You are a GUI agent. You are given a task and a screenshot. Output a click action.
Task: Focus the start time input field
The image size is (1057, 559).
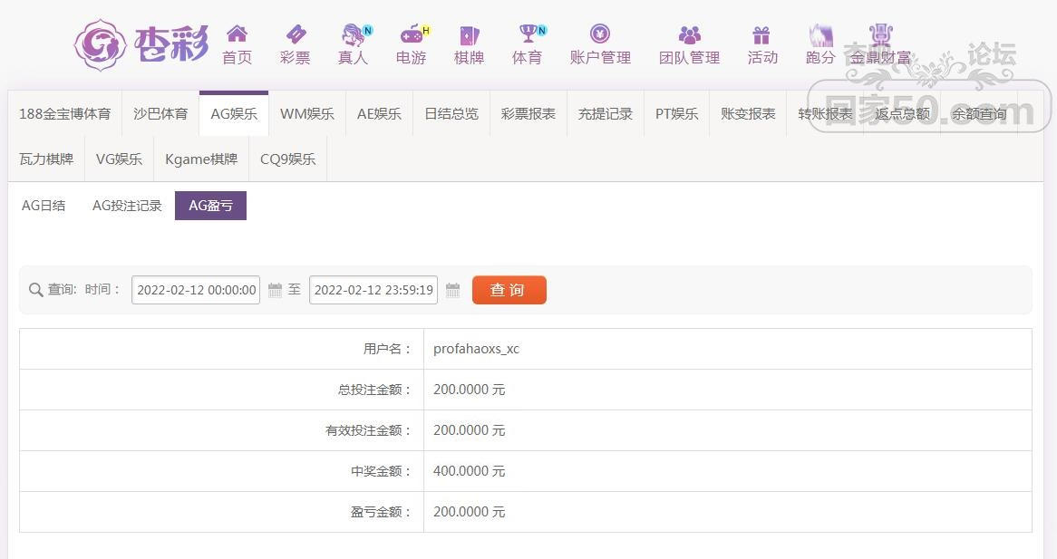[x=196, y=290]
